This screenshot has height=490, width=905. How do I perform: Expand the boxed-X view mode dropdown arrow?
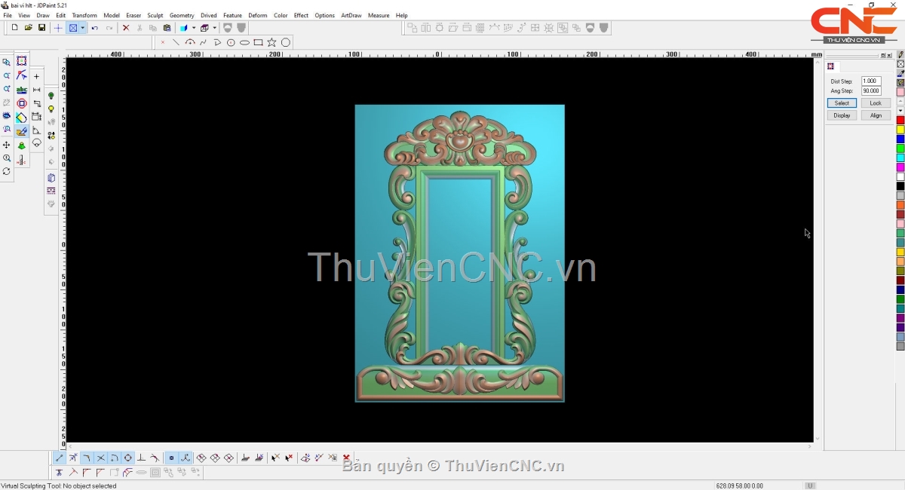click(82, 28)
